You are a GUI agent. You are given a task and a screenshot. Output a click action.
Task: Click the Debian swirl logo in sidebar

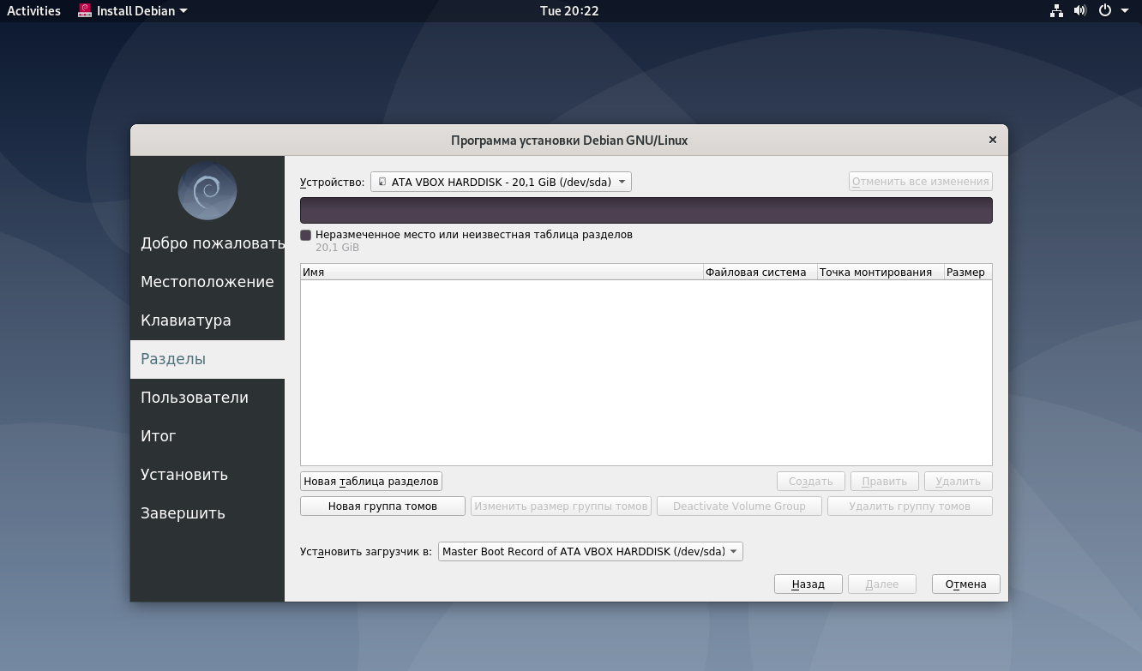(207, 191)
